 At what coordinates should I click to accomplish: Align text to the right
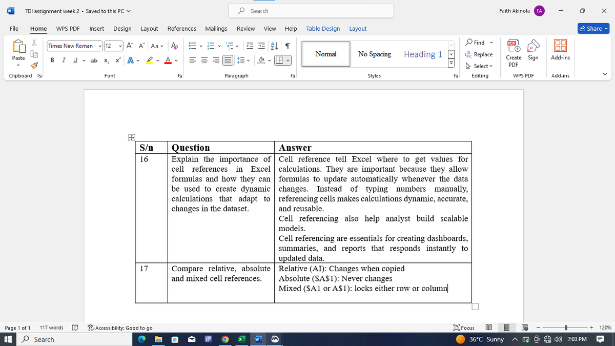coord(216,60)
